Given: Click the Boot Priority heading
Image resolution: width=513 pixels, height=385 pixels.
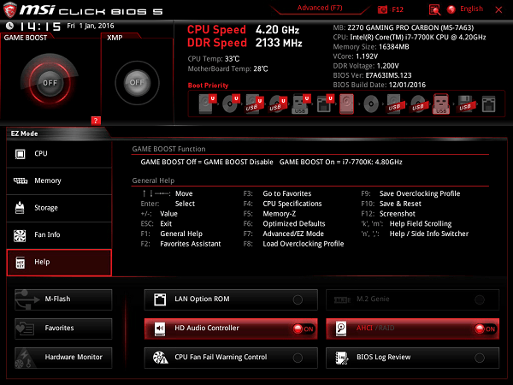Looking at the screenshot, I should 208,86.
